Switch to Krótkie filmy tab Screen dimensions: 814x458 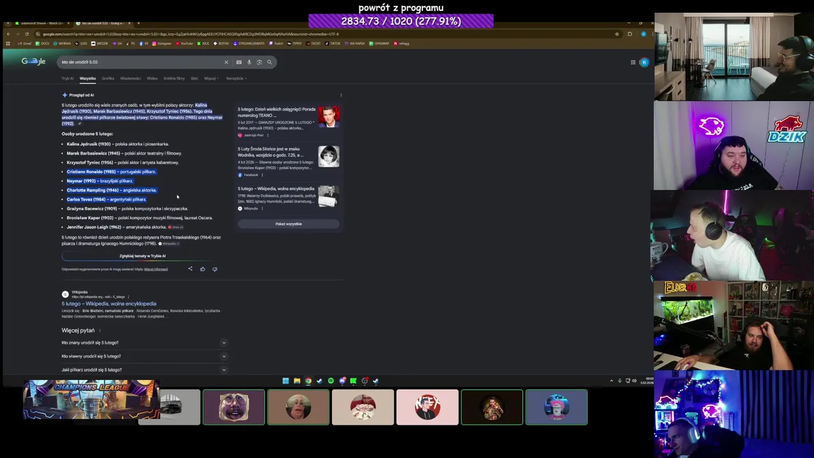pyautogui.click(x=174, y=78)
